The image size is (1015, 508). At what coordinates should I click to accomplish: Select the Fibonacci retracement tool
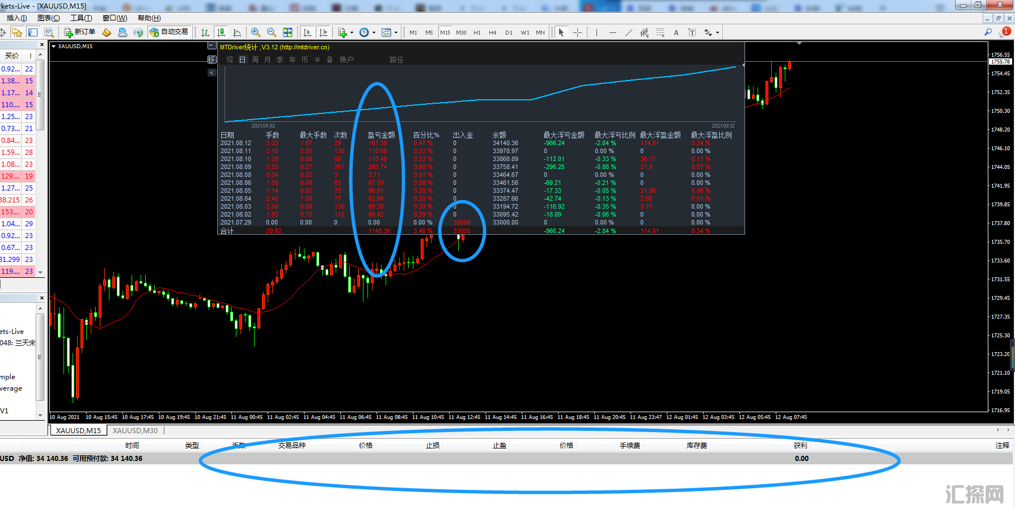pos(660,32)
